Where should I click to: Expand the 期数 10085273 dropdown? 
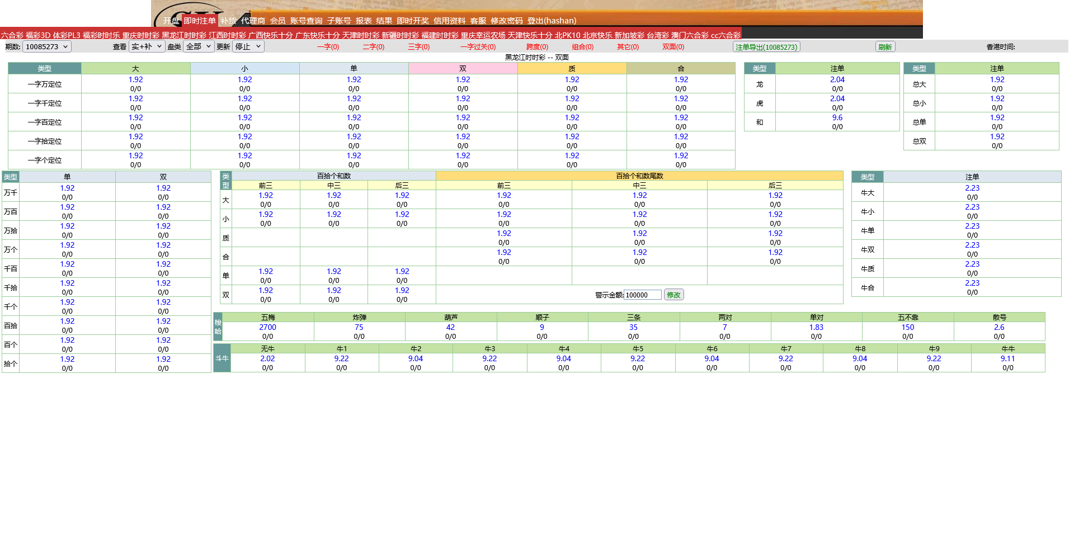pos(47,46)
